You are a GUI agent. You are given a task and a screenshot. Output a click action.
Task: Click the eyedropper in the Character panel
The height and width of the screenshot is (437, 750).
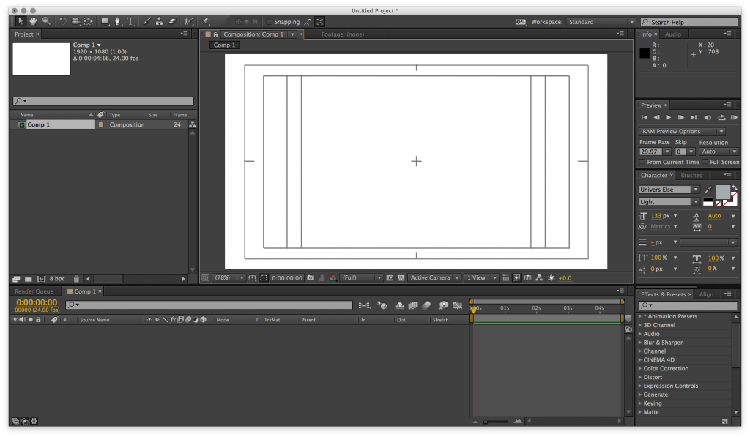[708, 190]
